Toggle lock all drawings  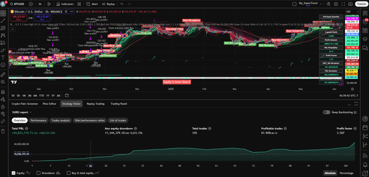tap(3, 106)
